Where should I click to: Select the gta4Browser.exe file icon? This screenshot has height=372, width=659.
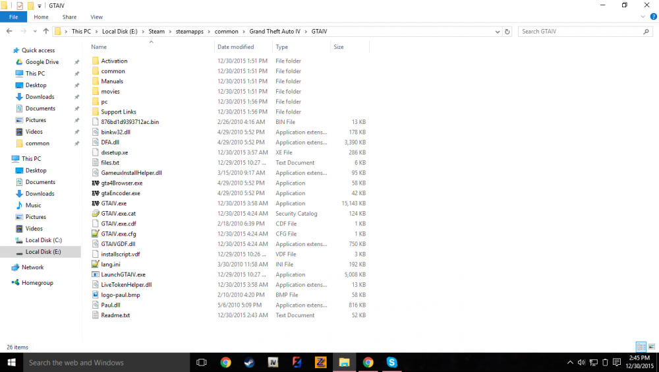(96, 183)
